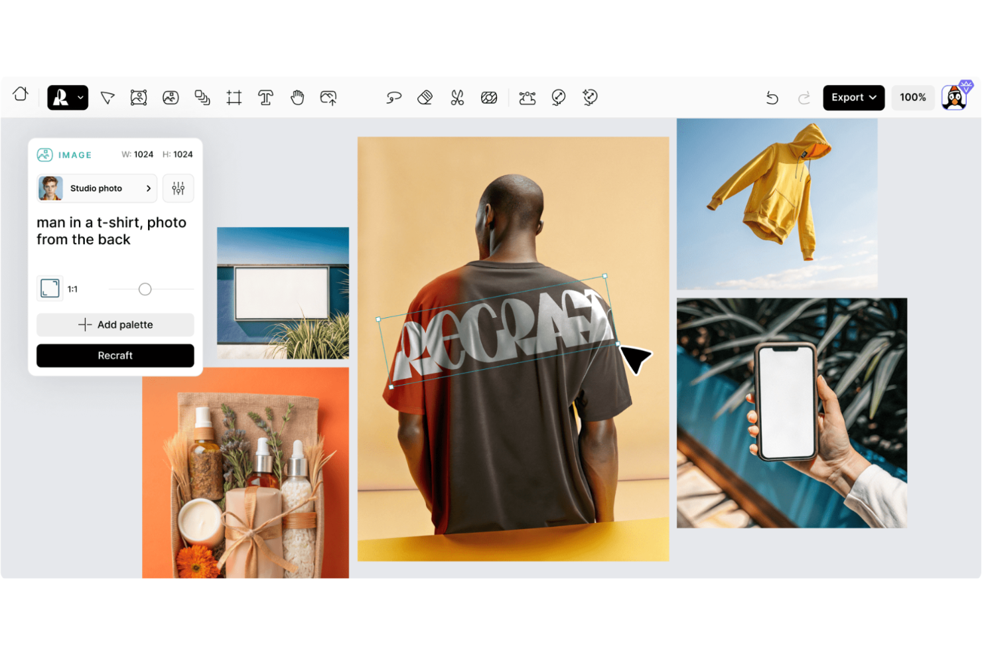Click the 100% zoom level button

[x=913, y=98]
